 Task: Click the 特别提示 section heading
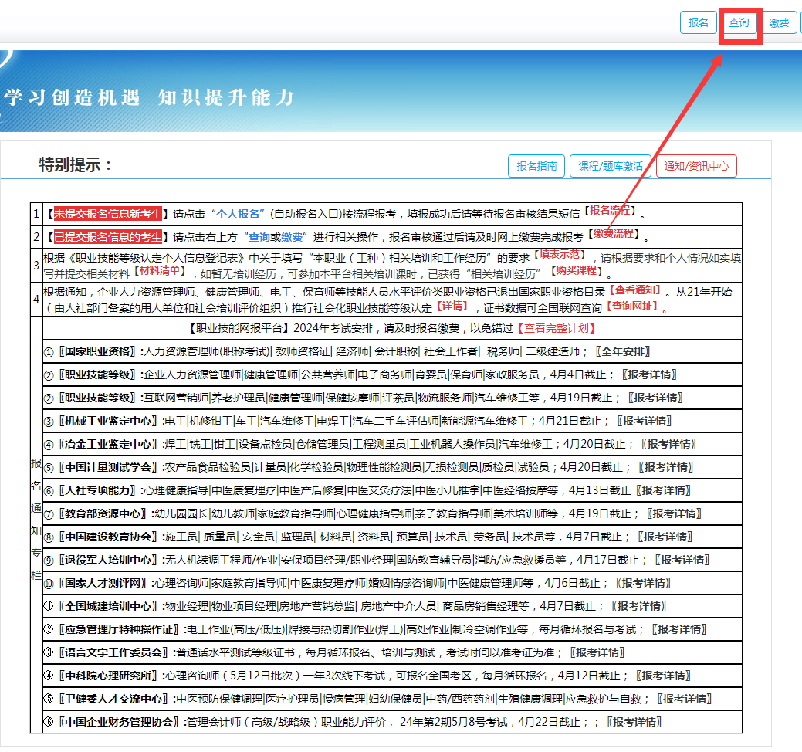(x=75, y=164)
